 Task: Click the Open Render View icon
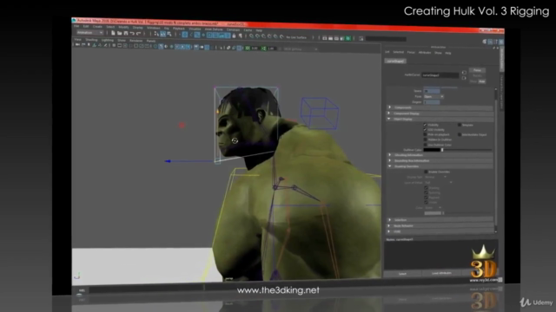pyautogui.click(x=324, y=38)
